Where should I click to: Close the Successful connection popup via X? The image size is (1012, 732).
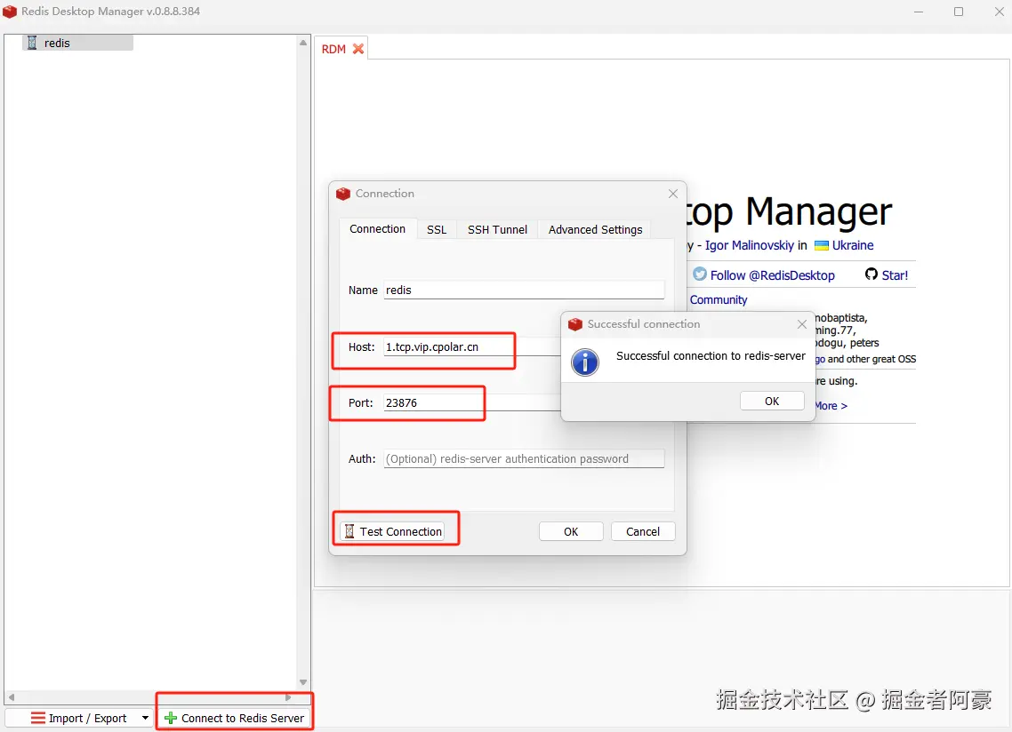[x=801, y=324]
